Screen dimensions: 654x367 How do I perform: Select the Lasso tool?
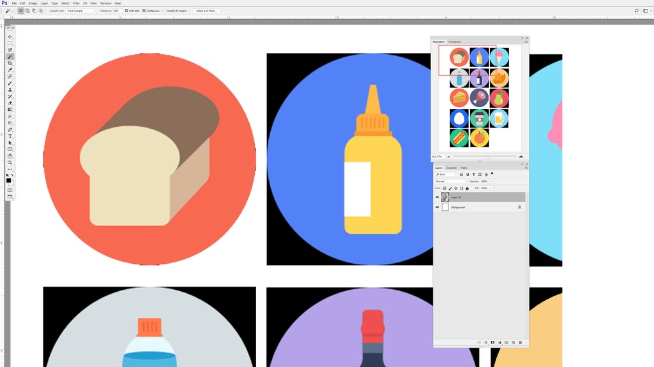[10, 50]
